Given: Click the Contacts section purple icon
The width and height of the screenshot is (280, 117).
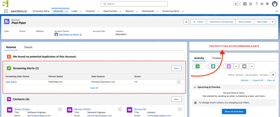Looking at the screenshot, I should click(x=9, y=99).
